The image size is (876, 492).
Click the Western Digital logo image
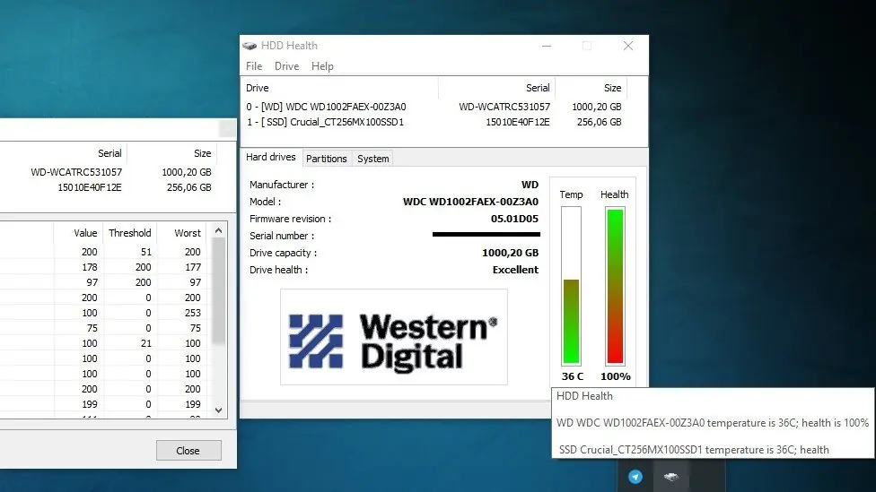394,337
